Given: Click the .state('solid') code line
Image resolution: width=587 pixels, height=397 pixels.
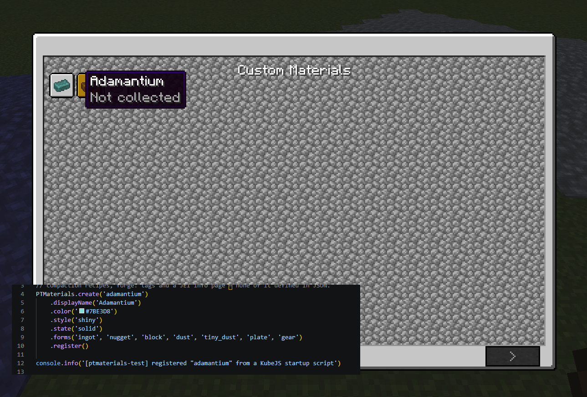Looking at the screenshot, I should (76, 329).
